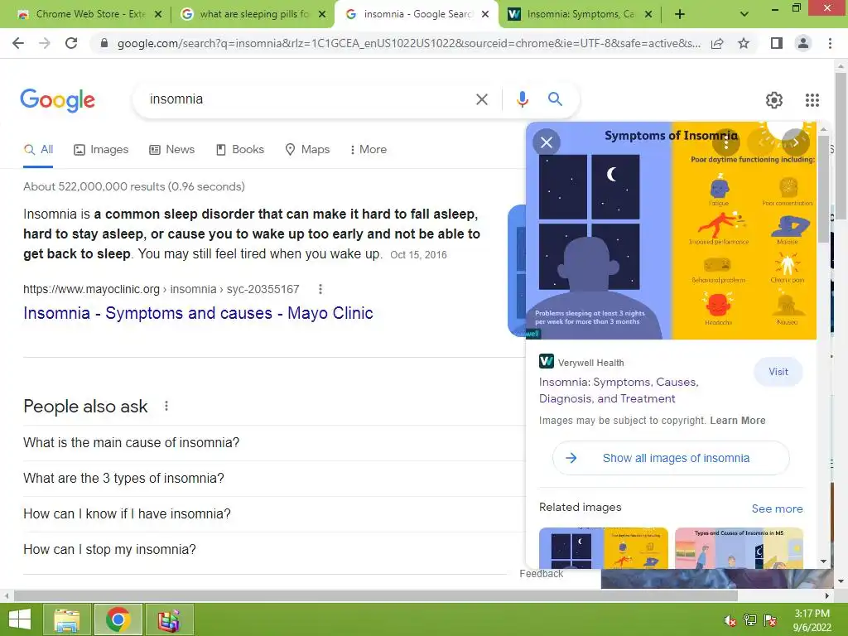Bookmark this page with the star icon
The height and width of the screenshot is (636, 848).
coord(744,43)
